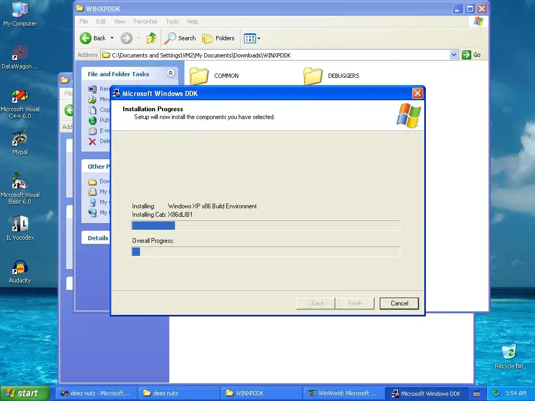Open the My Documents link in Other Places
The image size is (535, 401).
point(98,192)
